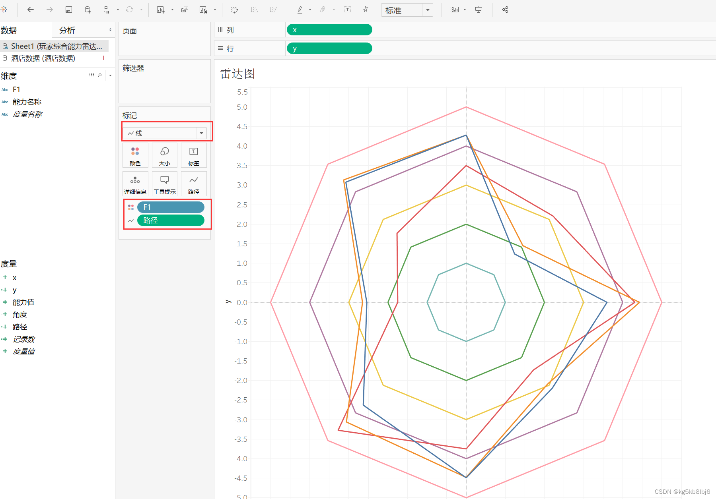This screenshot has width=716, height=499.
Task: Open the 标准 fit dropdown
Action: click(x=407, y=10)
